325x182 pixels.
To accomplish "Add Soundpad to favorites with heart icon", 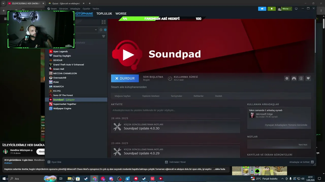I will pyautogui.click(x=308, y=78).
